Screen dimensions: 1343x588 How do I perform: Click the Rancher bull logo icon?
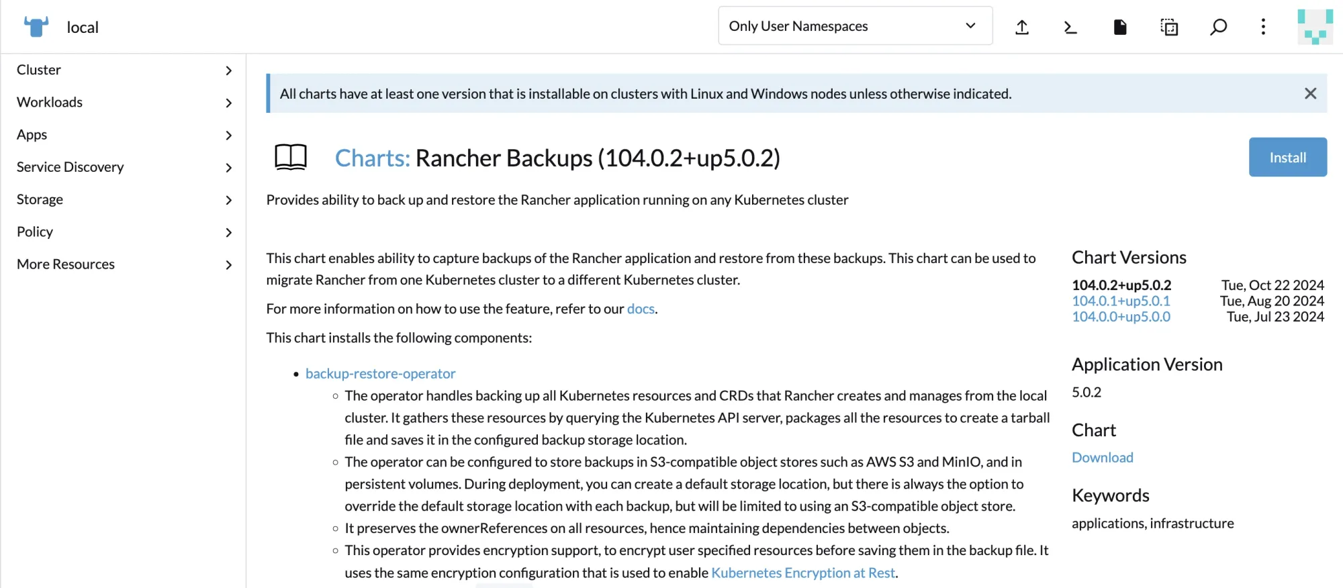click(x=36, y=27)
